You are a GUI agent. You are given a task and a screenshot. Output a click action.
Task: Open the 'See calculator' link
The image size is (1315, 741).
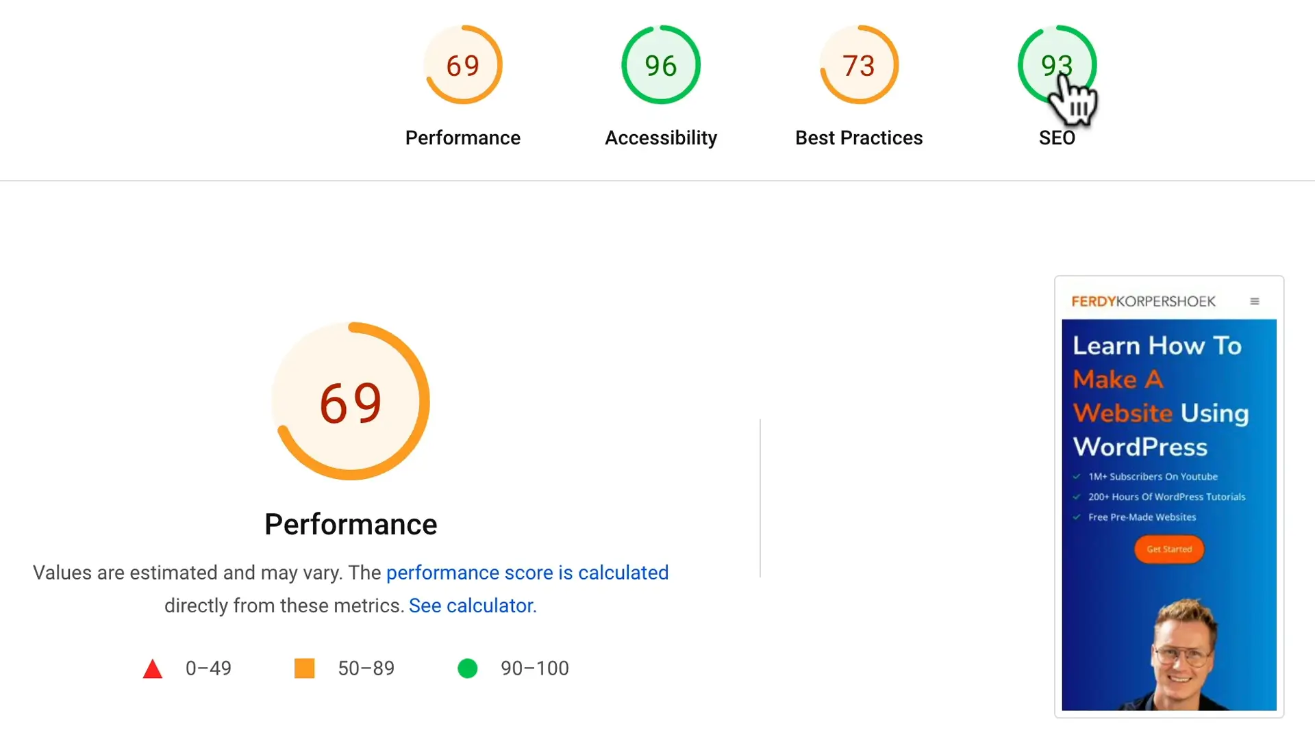pos(471,606)
